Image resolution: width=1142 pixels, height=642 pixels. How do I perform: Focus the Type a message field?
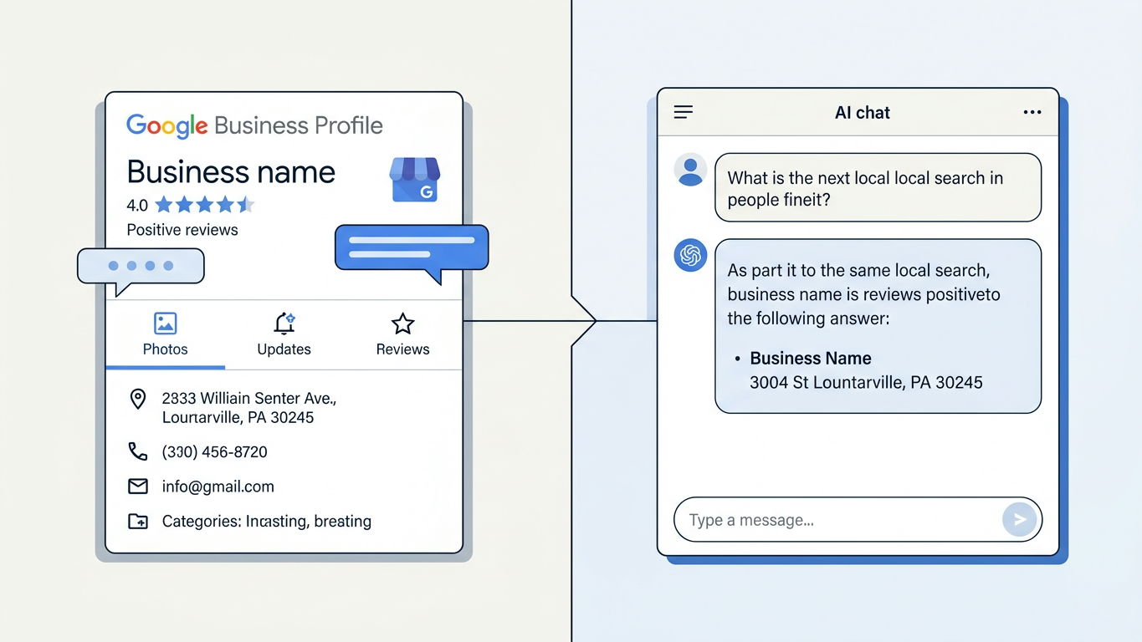click(x=858, y=520)
